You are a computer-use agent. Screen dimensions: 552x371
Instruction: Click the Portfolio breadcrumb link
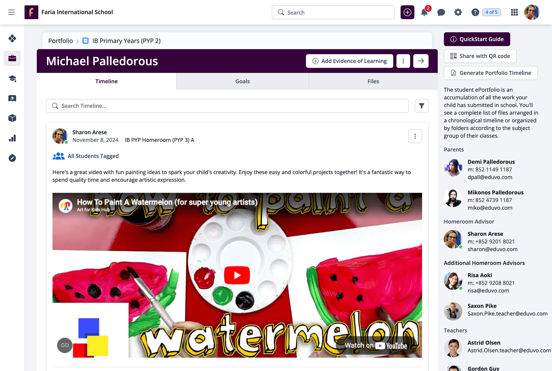pyautogui.click(x=61, y=41)
